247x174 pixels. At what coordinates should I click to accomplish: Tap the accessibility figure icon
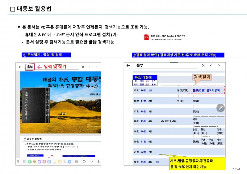coord(98,162)
